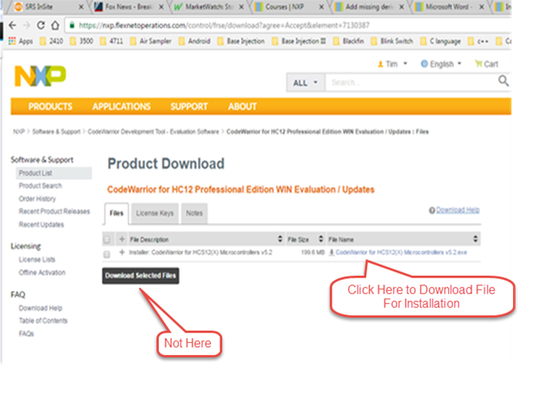
Task: Reload the page with refresh icon
Action: 41,25
